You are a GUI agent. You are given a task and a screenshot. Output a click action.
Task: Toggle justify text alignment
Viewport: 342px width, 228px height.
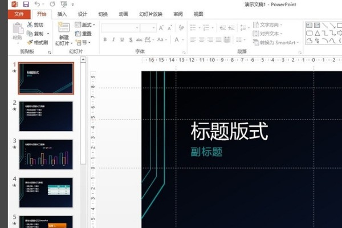point(218,39)
